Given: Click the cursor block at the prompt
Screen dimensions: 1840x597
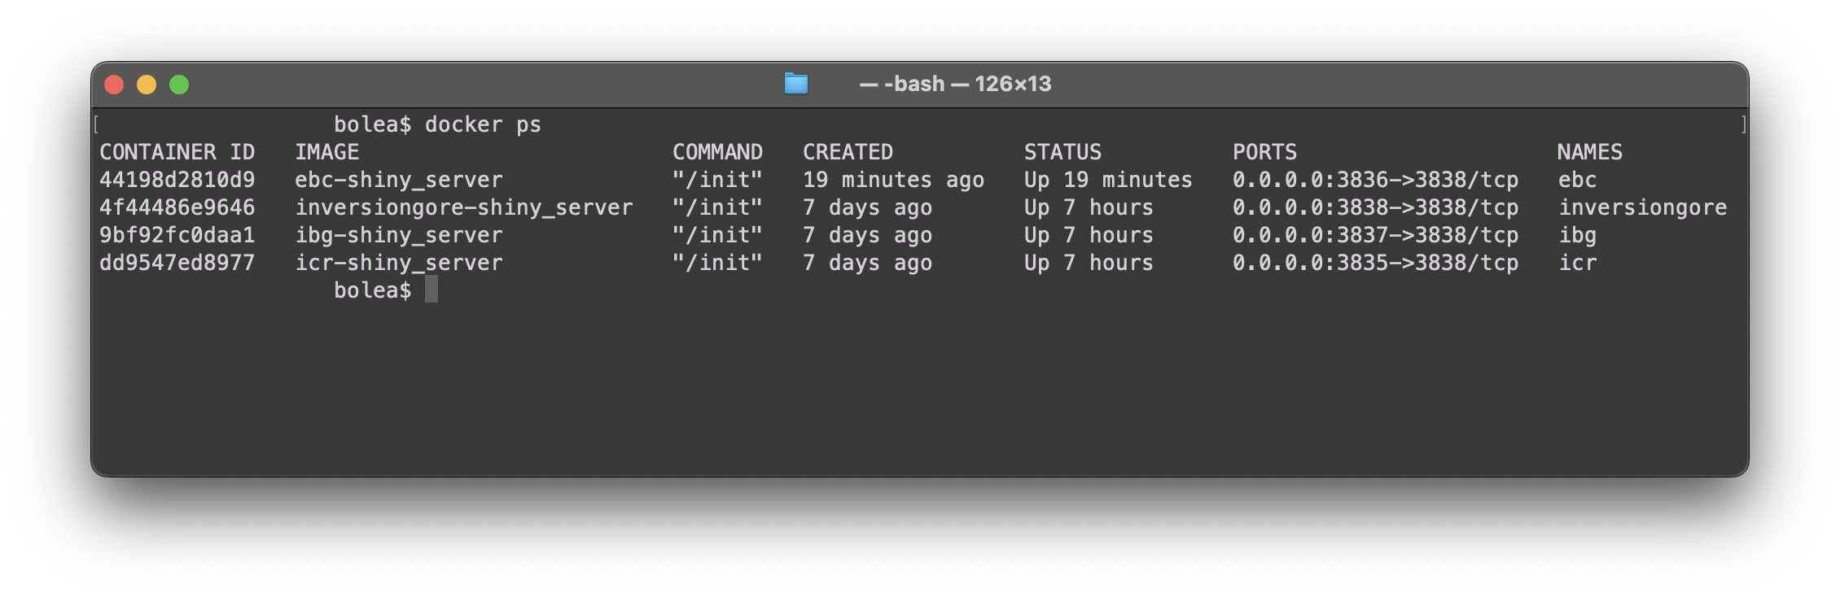Looking at the screenshot, I should point(432,290).
